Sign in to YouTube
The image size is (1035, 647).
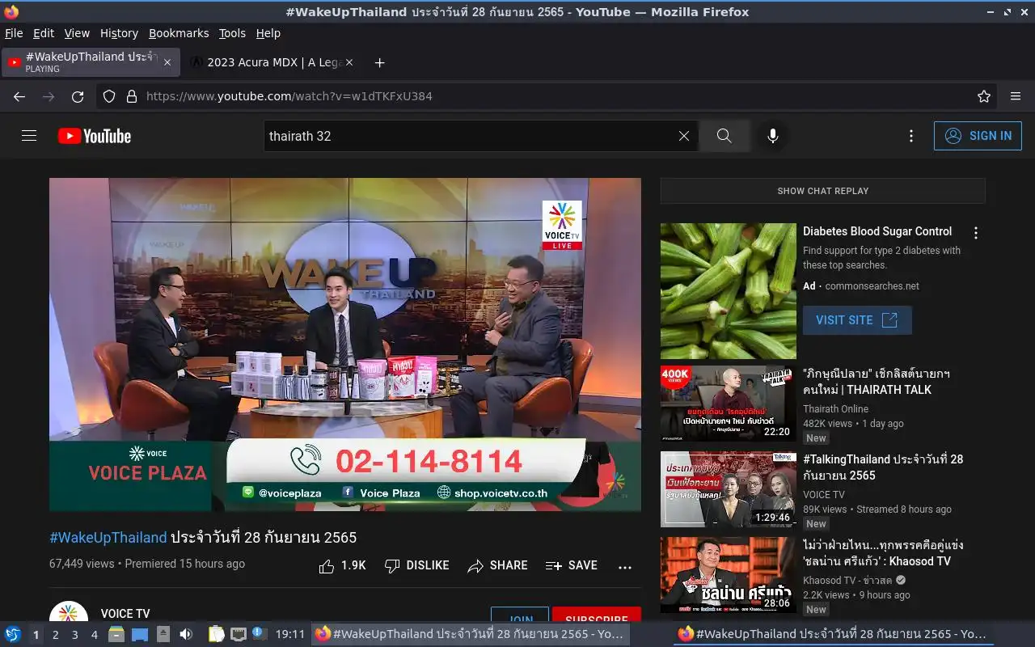[978, 136]
